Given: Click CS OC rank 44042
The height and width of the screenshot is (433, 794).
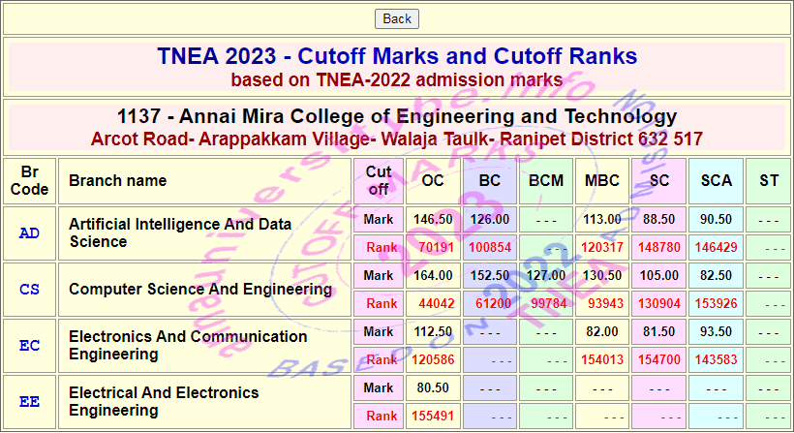Looking at the screenshot, I should click(x=436, y=303).
